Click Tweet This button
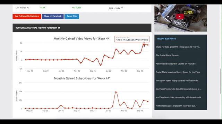 (x=72, y=16)
